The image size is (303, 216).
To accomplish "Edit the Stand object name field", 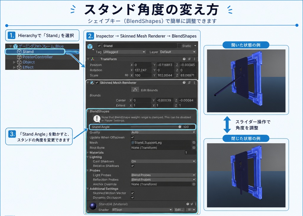I will pos(139,46).
